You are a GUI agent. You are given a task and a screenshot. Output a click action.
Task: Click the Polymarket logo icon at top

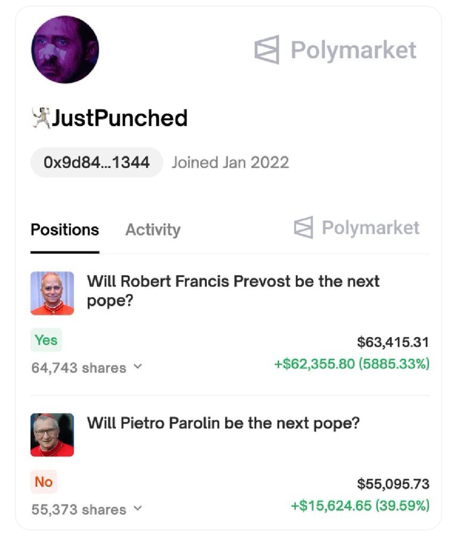click(267, 50)
